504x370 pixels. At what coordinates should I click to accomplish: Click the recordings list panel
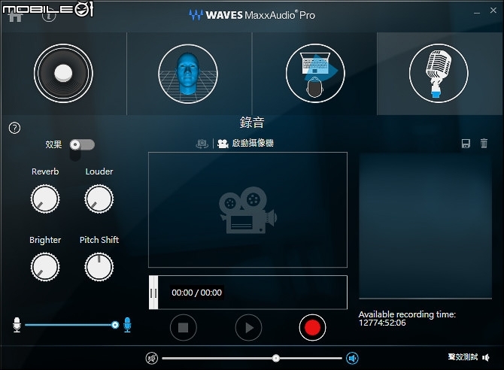[425, 226]
